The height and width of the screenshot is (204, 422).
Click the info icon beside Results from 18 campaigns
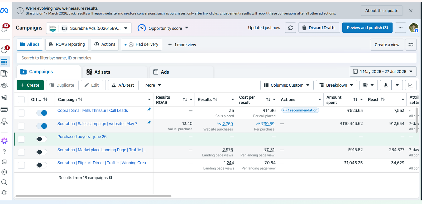pyautogui.click(x=111, y=178)
